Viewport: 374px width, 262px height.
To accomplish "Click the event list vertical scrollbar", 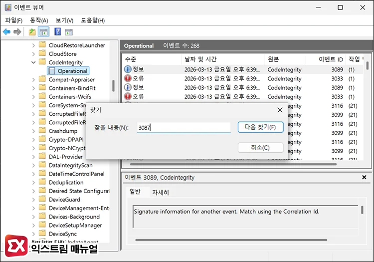I will (x=368, y=65).
